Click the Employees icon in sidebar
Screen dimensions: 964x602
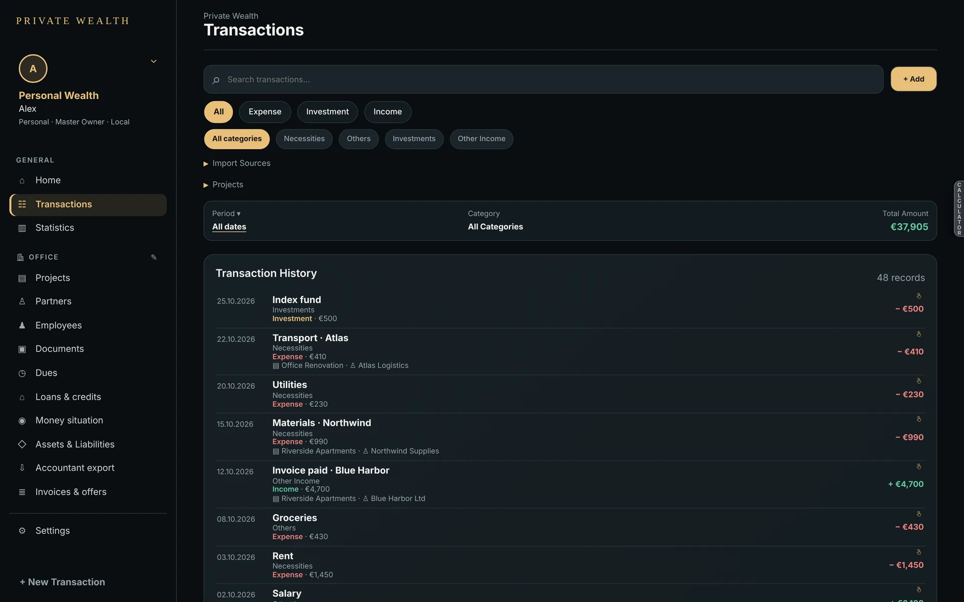click(x=22, y=326)
